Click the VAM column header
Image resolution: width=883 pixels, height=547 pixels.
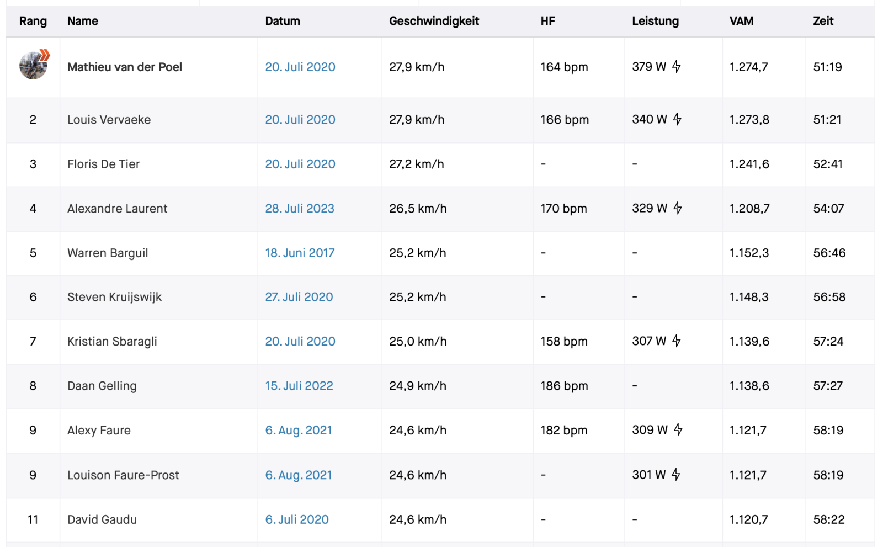coord(741,21)
